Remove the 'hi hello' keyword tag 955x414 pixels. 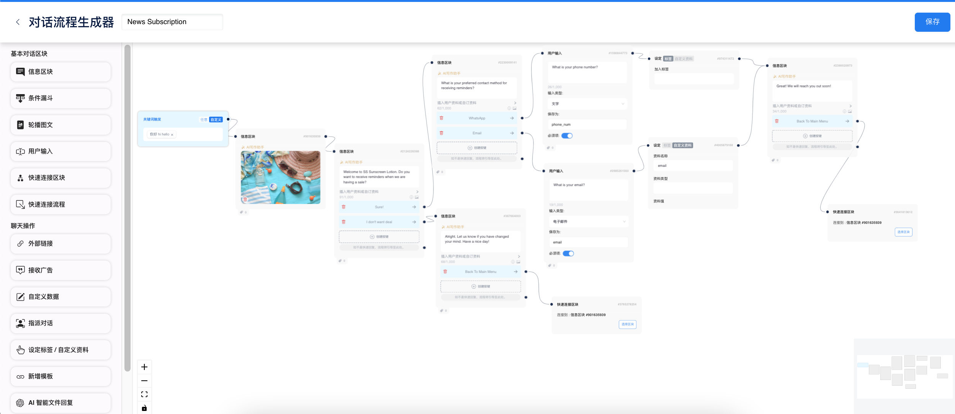click(172, 135)
